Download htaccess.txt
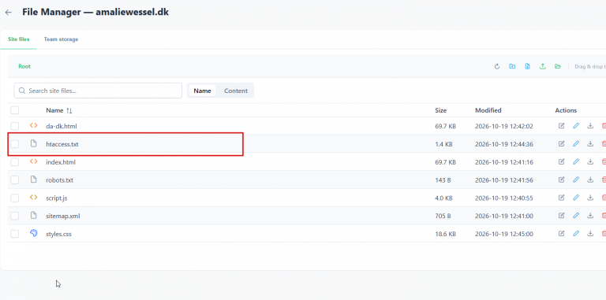 coord(590,144)
